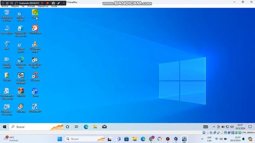Open the guest clock showing 22:37
This screenshot has width=255, height=143.
pos(240,127)
